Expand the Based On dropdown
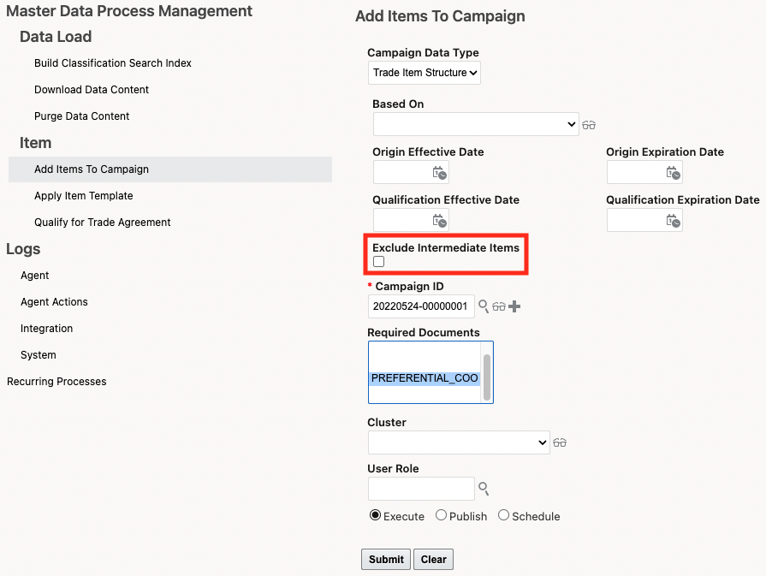 point(476,125)
